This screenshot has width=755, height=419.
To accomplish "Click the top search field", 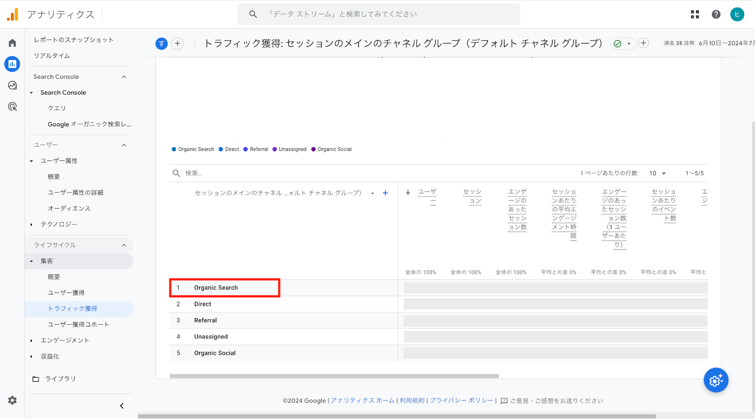I will click(x=378, y=14).
